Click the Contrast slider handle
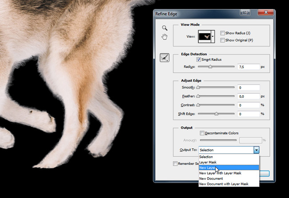289x198 pixels. pos(198,105)
